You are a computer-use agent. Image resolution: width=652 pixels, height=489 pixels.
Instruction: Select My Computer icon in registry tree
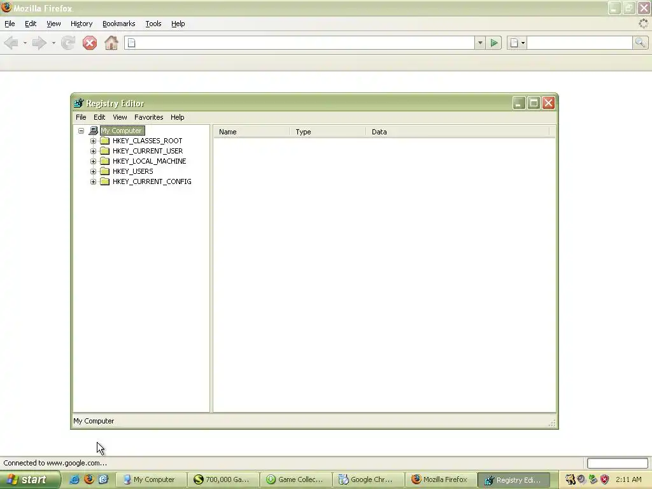pyautogui.click(x=94, y=131)
